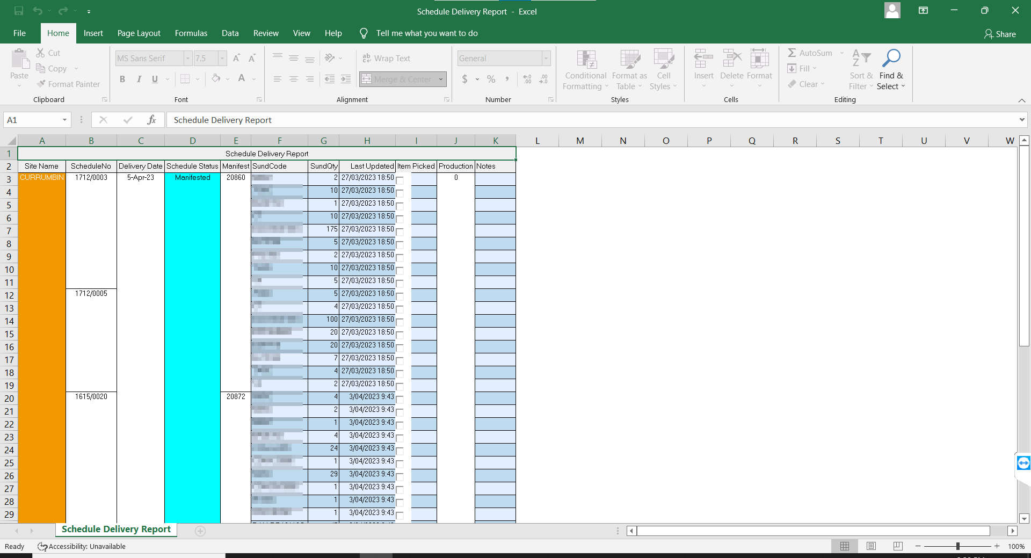
Task: Switch to the Data tab
Action: click(x=230, y=33)
